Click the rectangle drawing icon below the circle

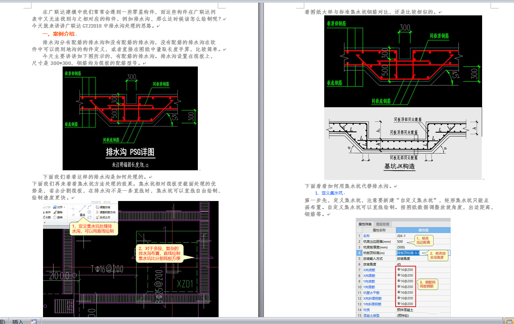[90, 217]
